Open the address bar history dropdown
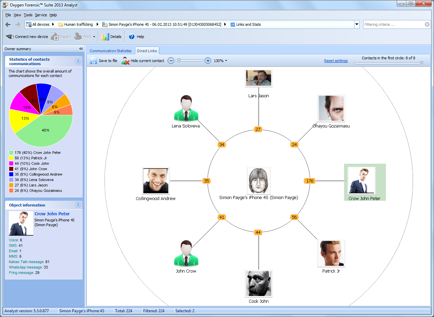 click(x=357, y=24)
